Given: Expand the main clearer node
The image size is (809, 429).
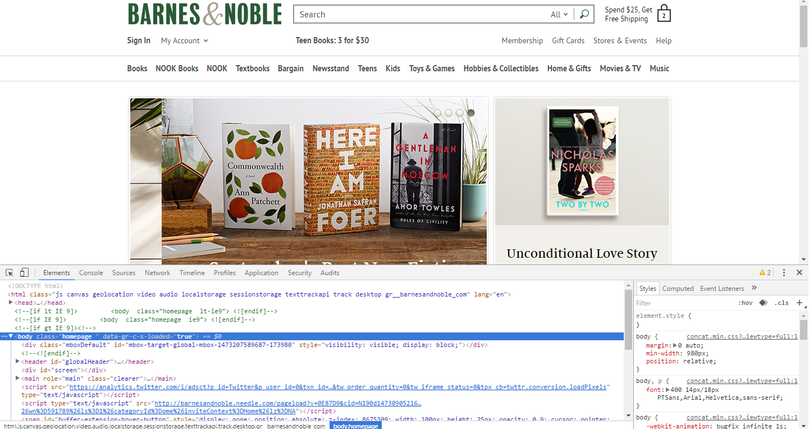Looking at the screenshot, I should click(x=17, y=378).
